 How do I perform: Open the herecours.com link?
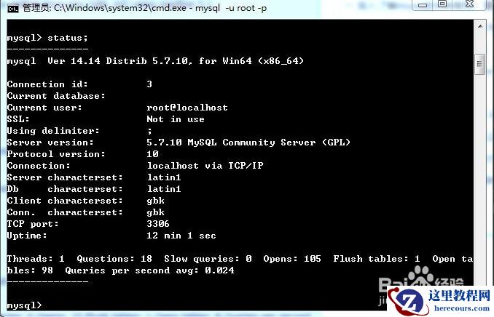point(461,308)
